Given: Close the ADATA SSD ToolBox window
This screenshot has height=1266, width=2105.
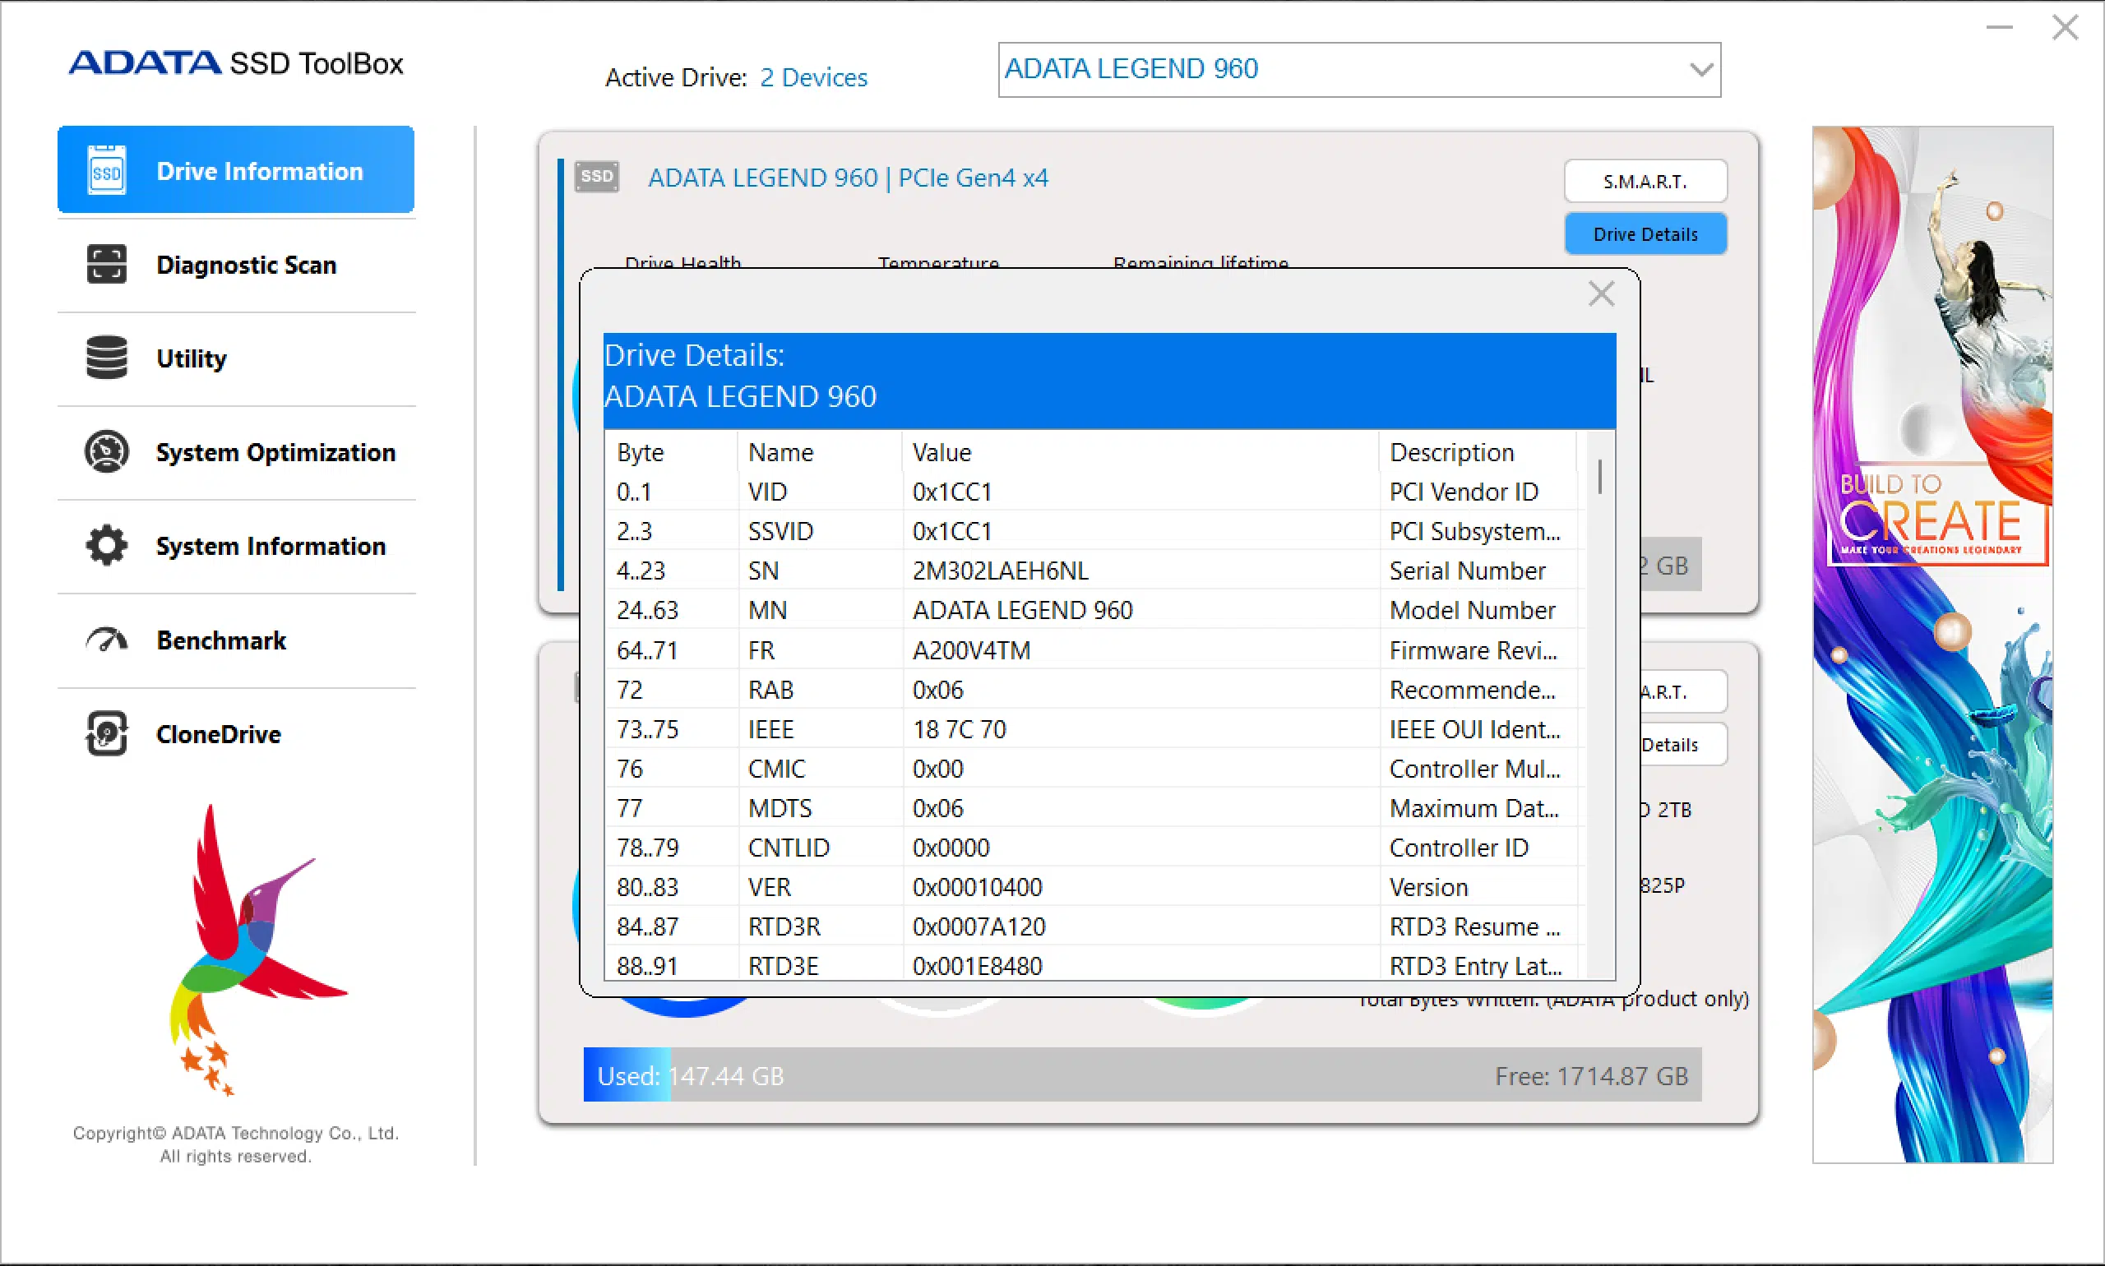Looking at the screenshot, I should (x=2065, y=28).
